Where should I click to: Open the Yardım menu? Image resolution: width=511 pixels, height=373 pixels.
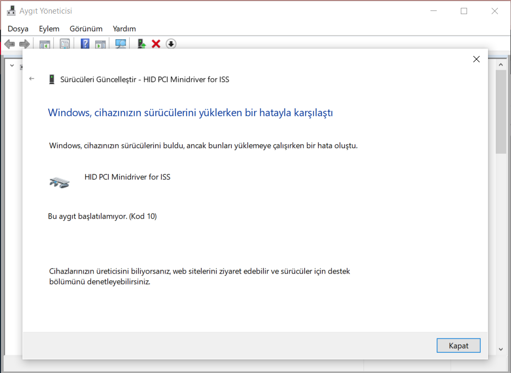click(x=124, y=29)
